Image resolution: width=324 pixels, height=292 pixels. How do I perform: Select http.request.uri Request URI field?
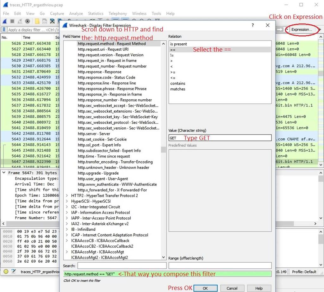click(x=103, y=49)
